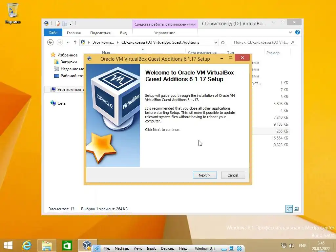
Task: Click the Explorer window system icon
Action: coord(47,23)
